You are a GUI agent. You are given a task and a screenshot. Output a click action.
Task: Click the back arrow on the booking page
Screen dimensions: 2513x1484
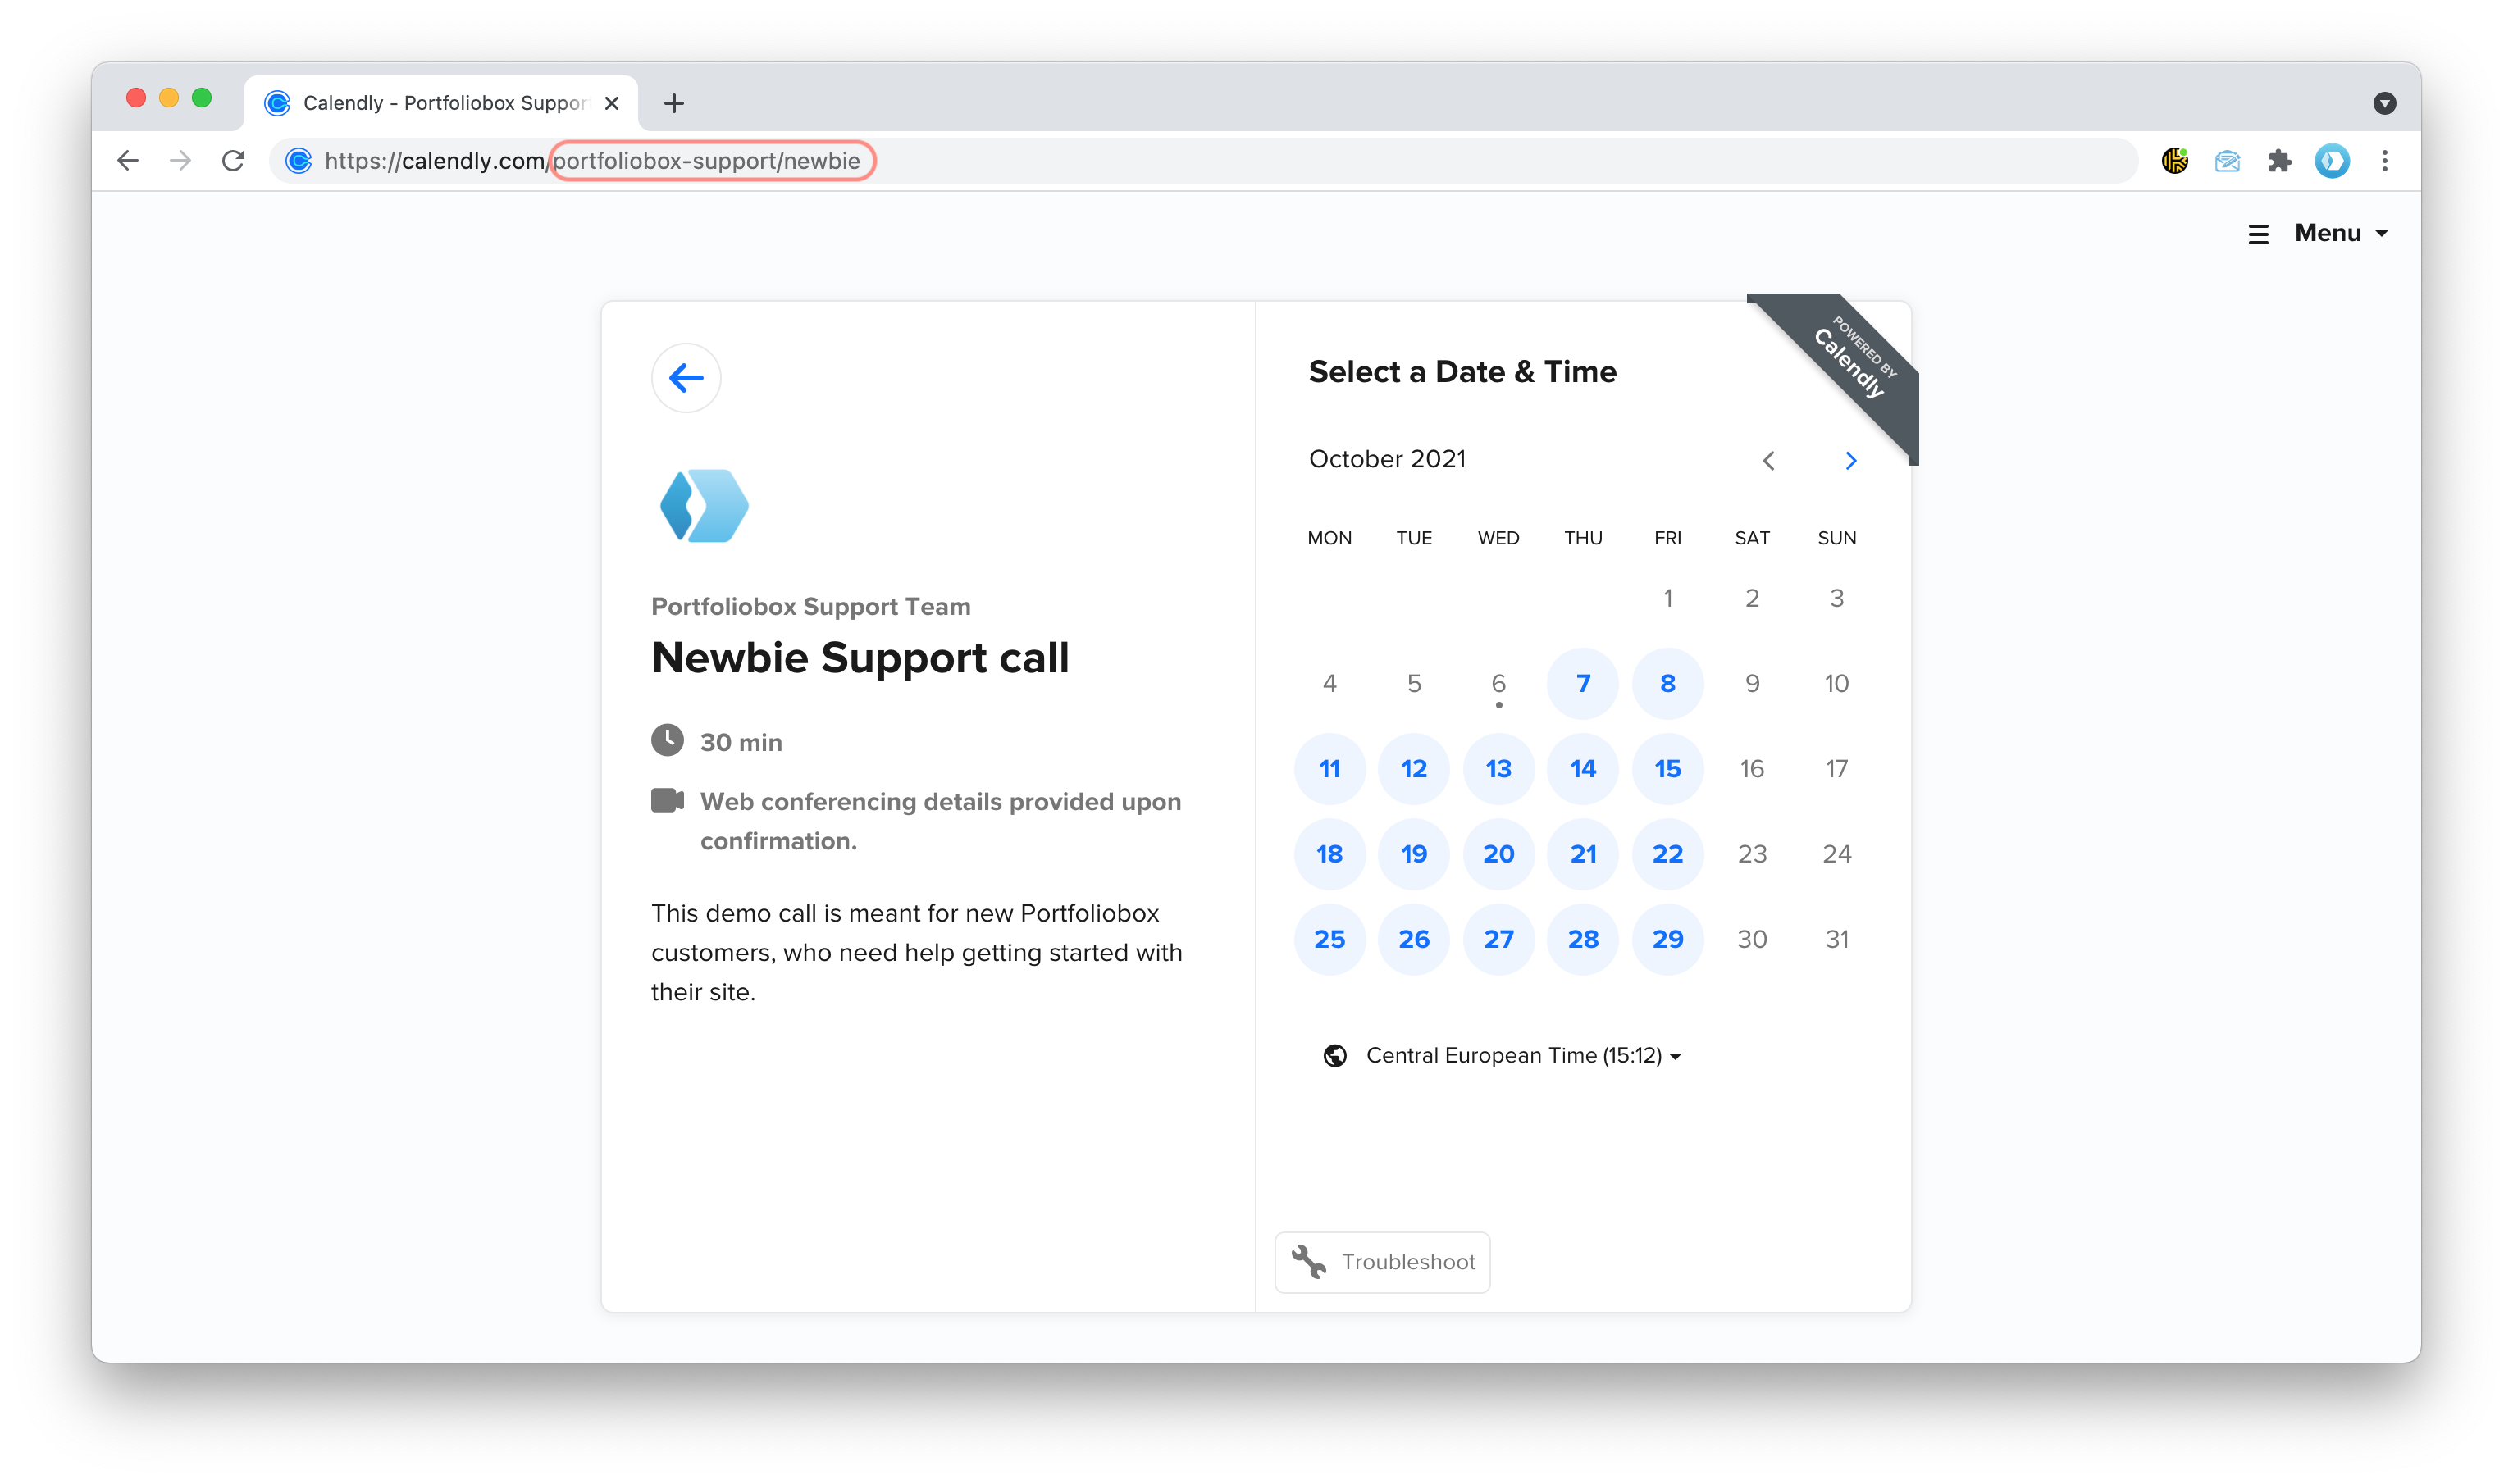click(686, 378)
